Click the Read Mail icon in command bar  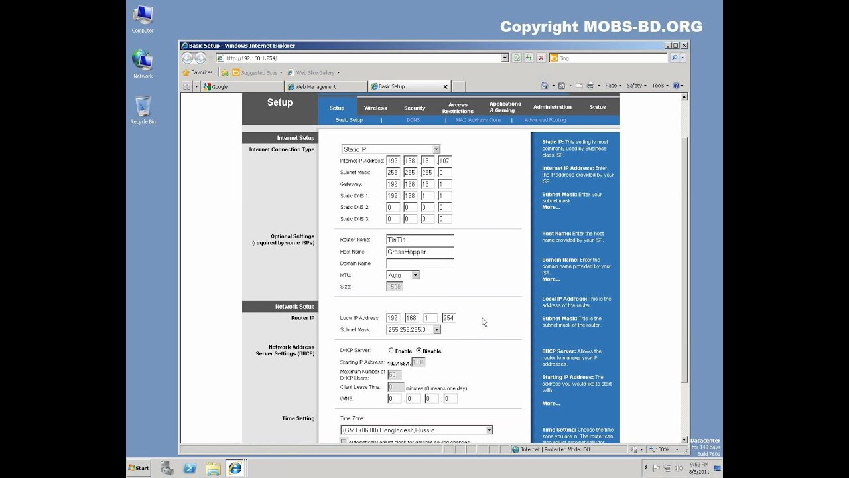tap(578, 86)
